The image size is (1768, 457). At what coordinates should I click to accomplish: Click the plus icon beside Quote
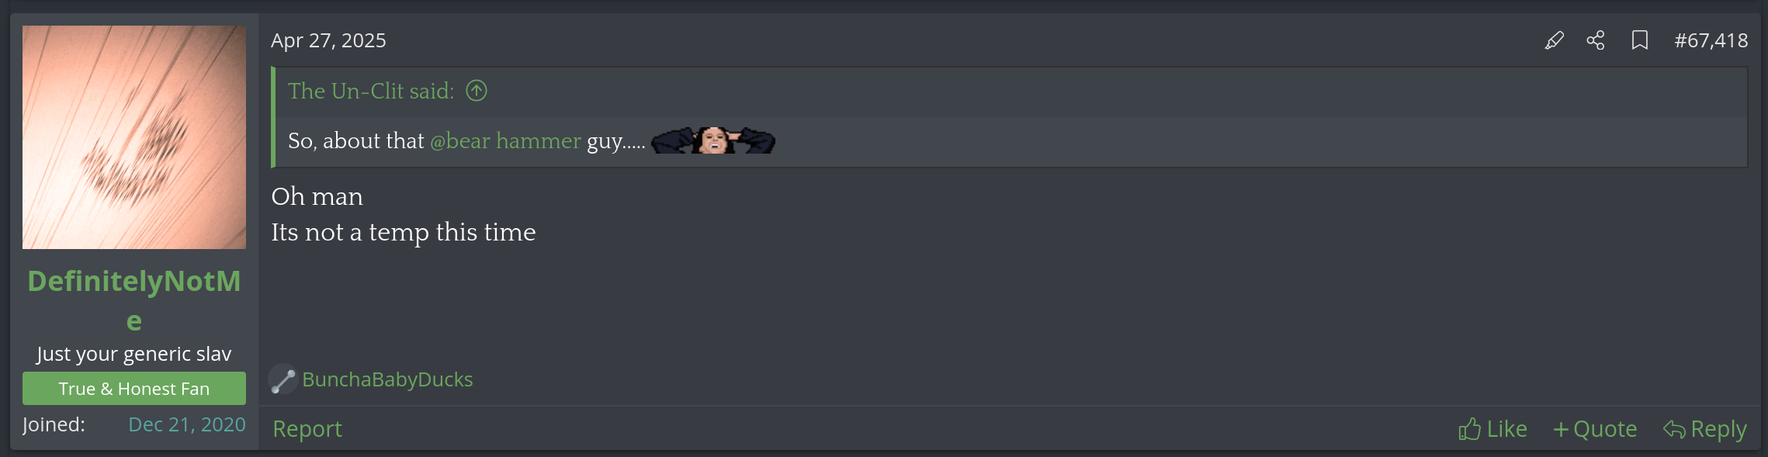coord(1561,429)
